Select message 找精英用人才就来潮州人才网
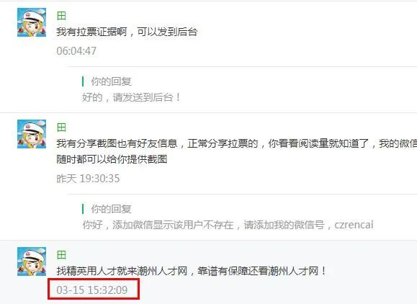Image resolution: width=417 pixels, height=304 pixels. click(122, 272)
